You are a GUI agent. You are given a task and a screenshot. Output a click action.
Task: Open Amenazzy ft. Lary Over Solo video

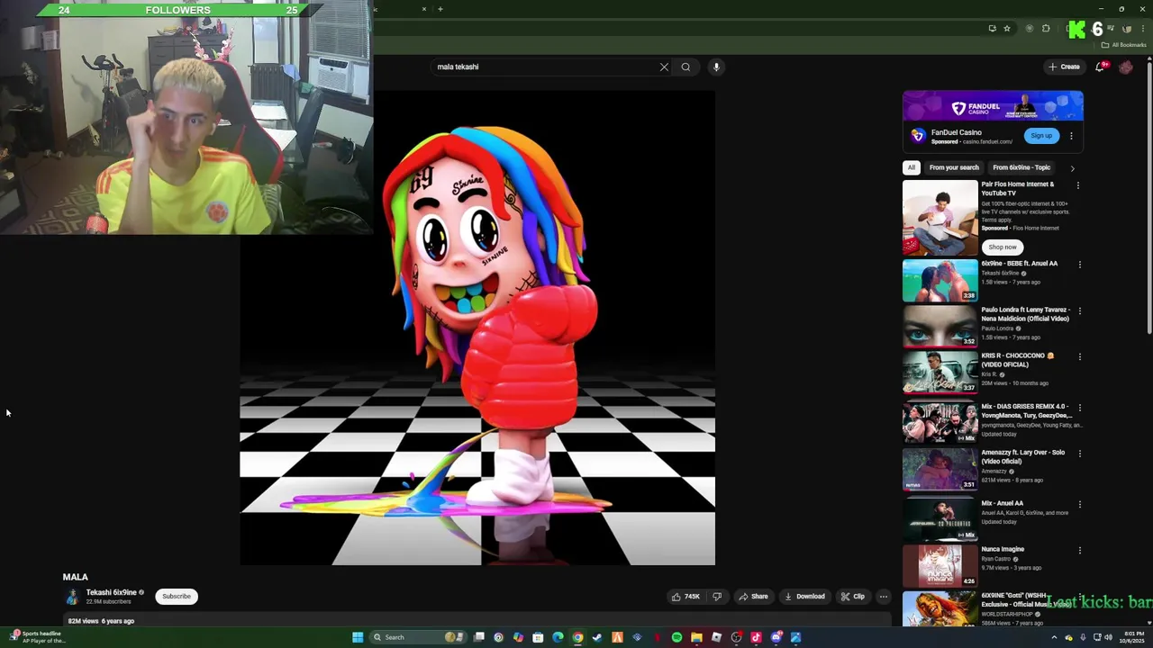(x=1022, y=457)
